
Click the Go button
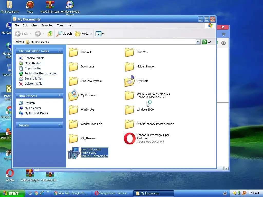pyautogui.click(x=207, y=42)
